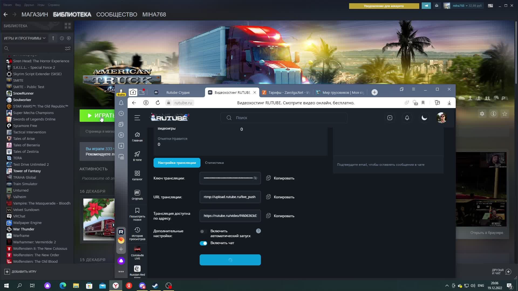This screenshot has width=518, height=291.
Task: Open Каталог in the Rutube sidebar
Action: pos(137,175)
